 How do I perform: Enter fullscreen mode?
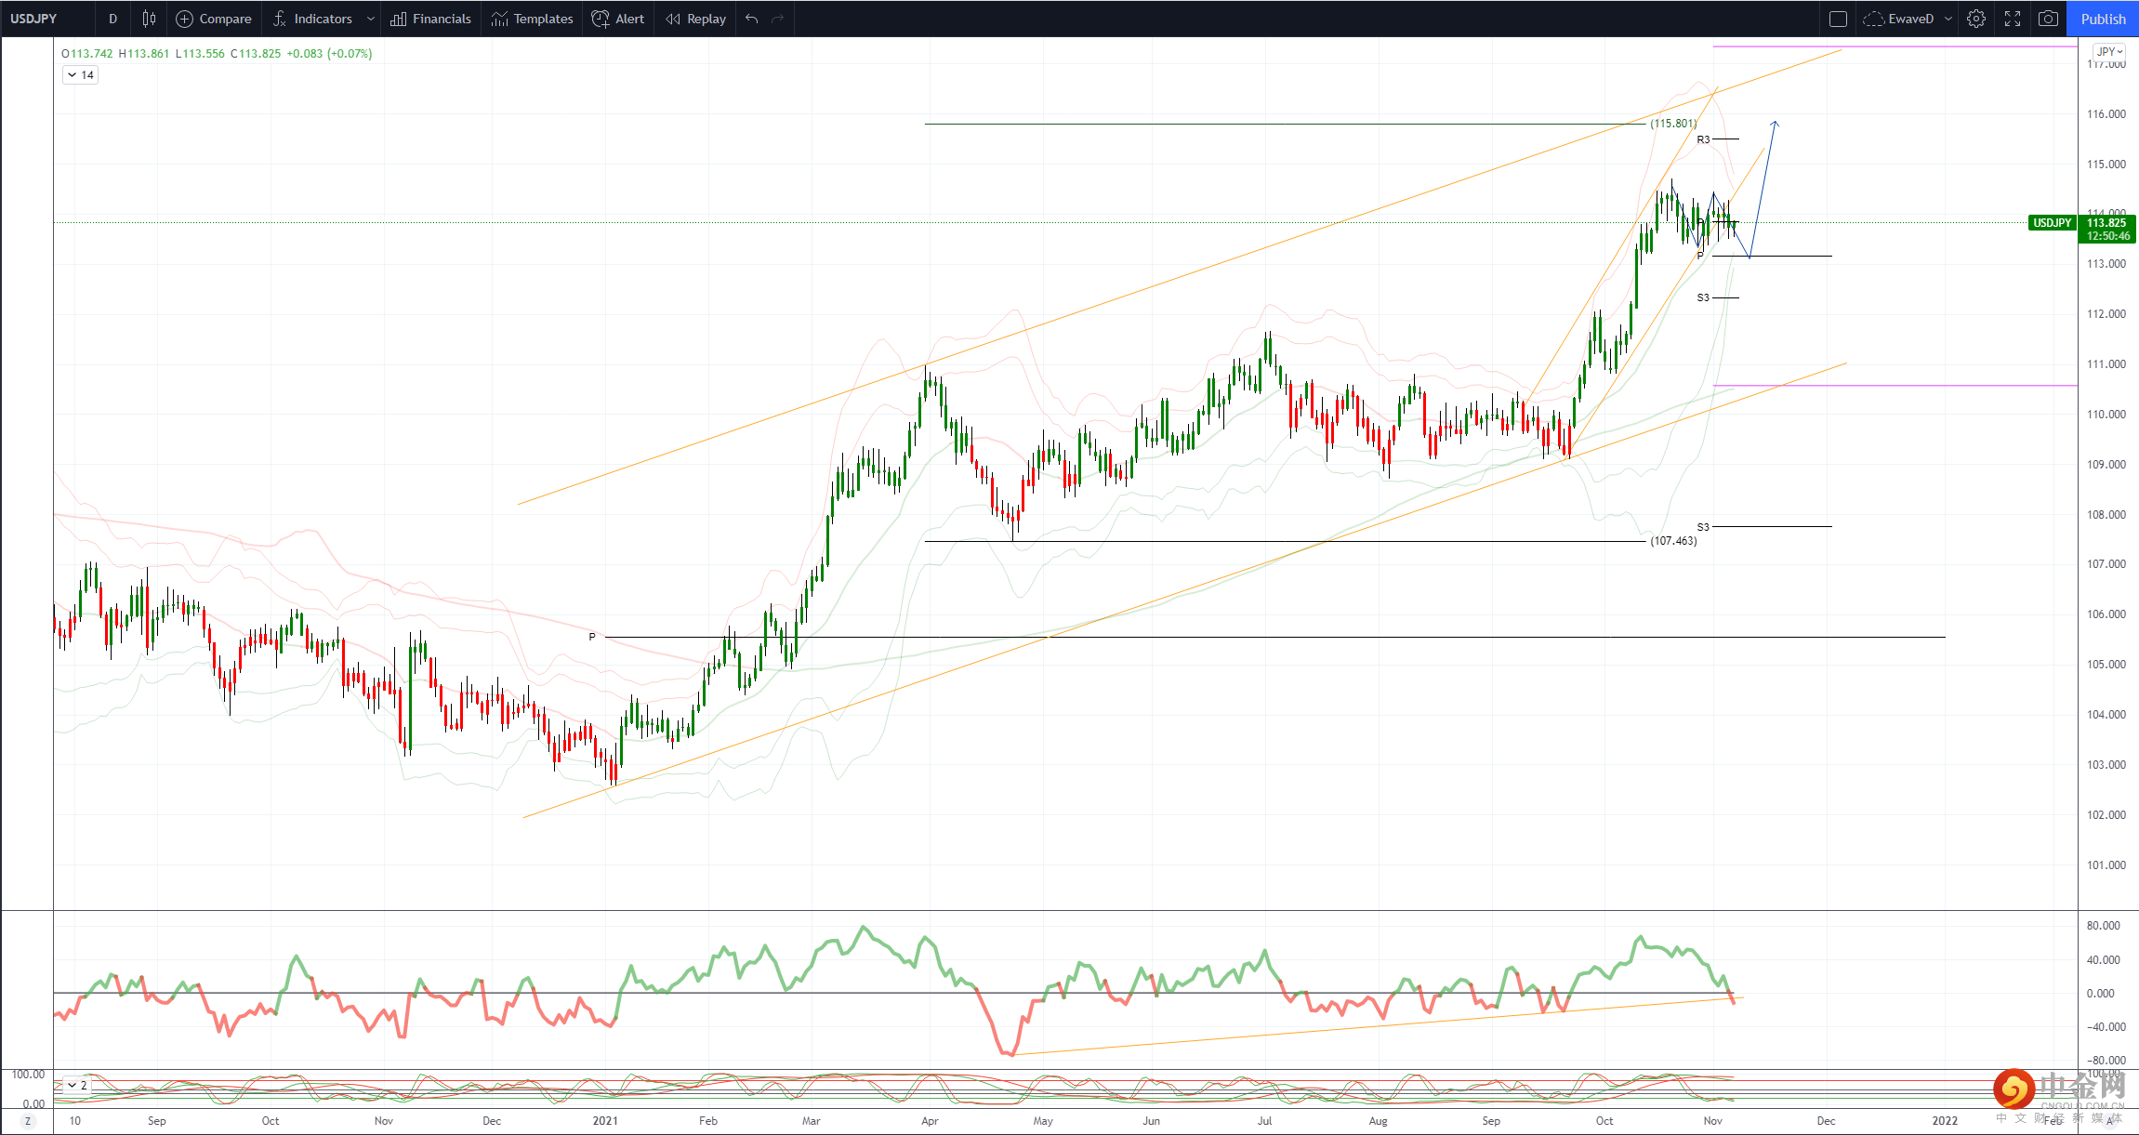pos(2013,19)
